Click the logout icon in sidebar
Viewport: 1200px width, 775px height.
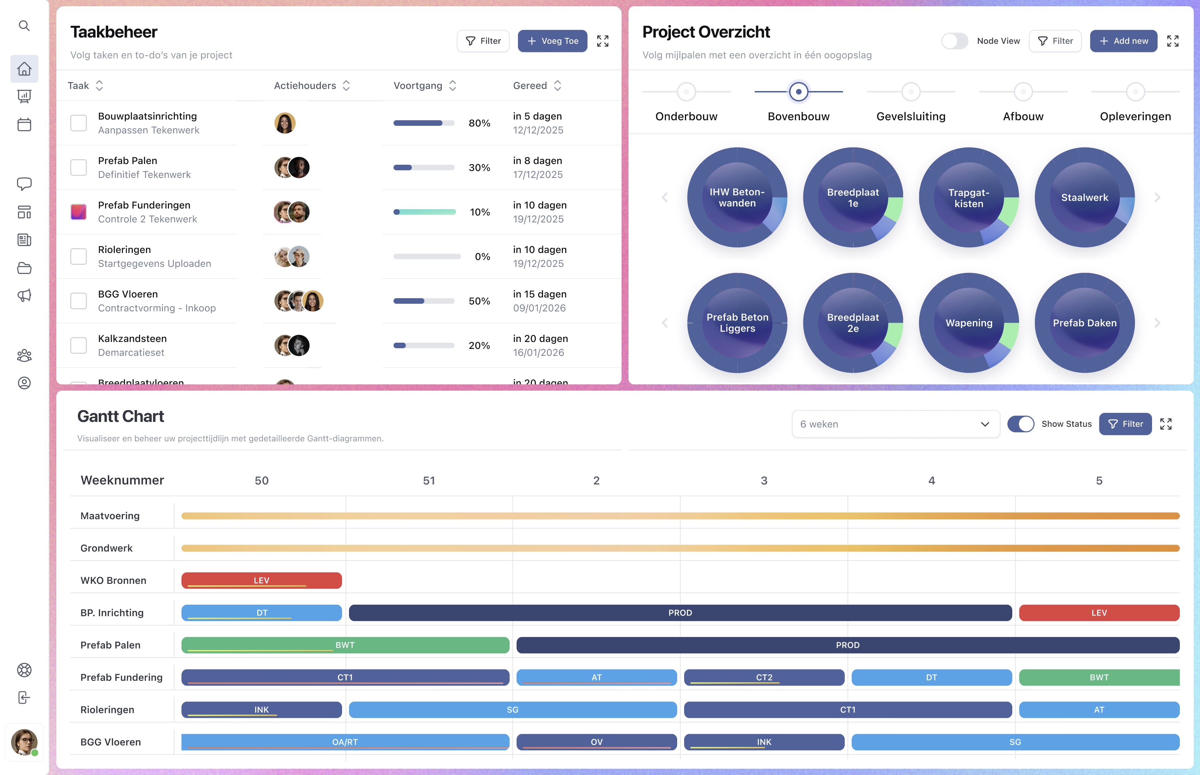[x=24, y=697]
